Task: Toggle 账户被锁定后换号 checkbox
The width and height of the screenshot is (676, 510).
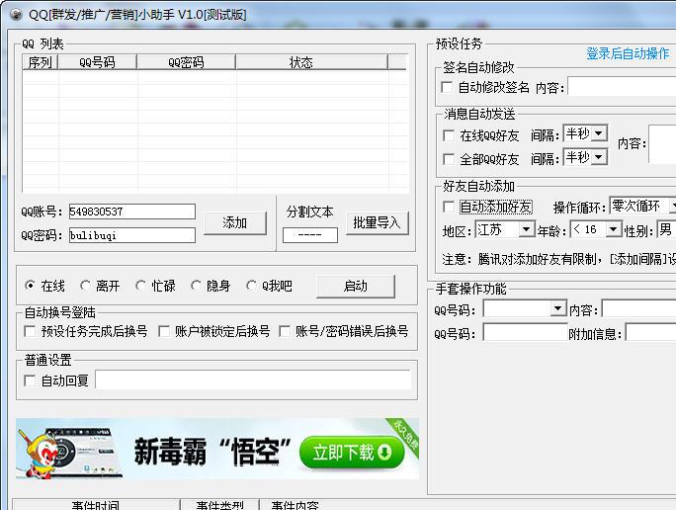Action: click(165, 331)
